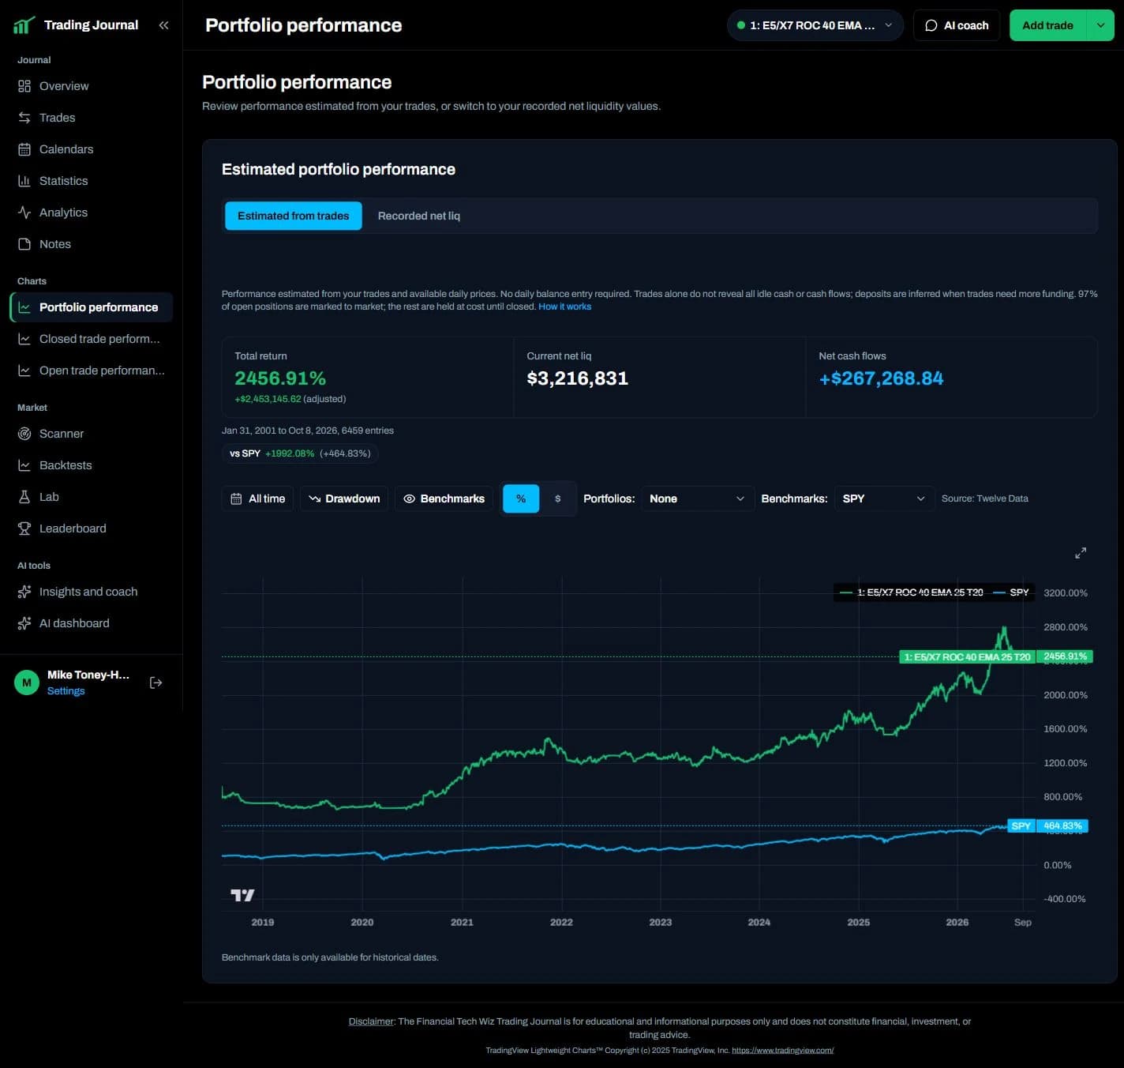Click the Notes page icon

[24, 244]
